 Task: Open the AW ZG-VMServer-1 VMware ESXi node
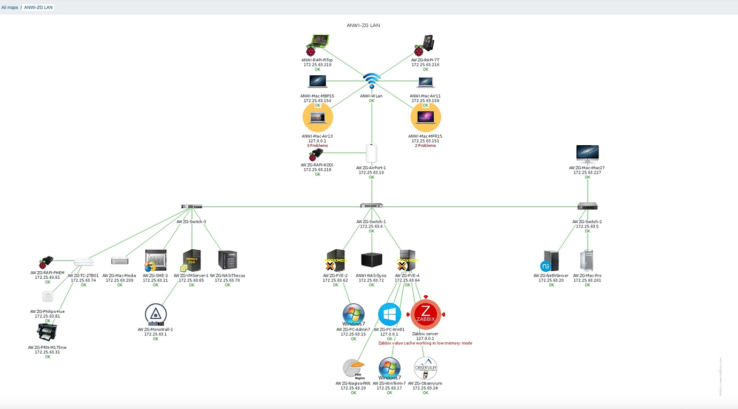coord(191,259)
